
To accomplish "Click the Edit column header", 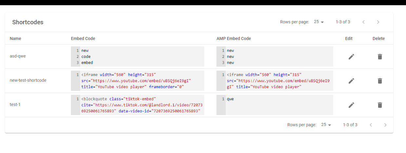I will pos(349,39).
